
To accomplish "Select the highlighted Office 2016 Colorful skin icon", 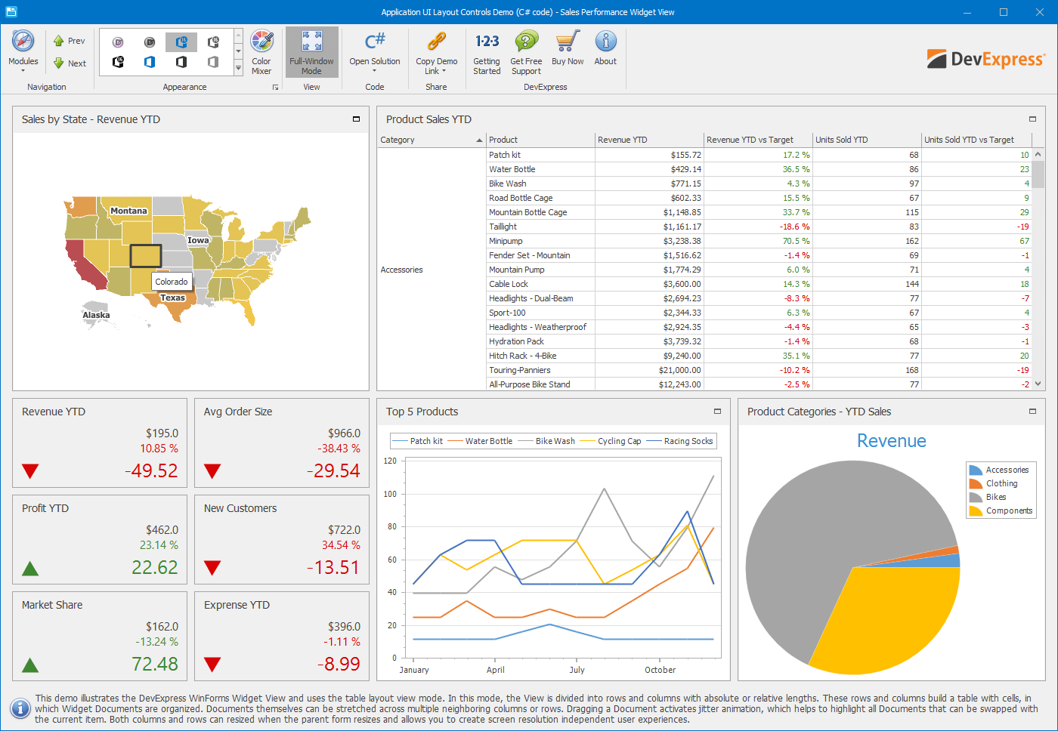I will [181, 42].
